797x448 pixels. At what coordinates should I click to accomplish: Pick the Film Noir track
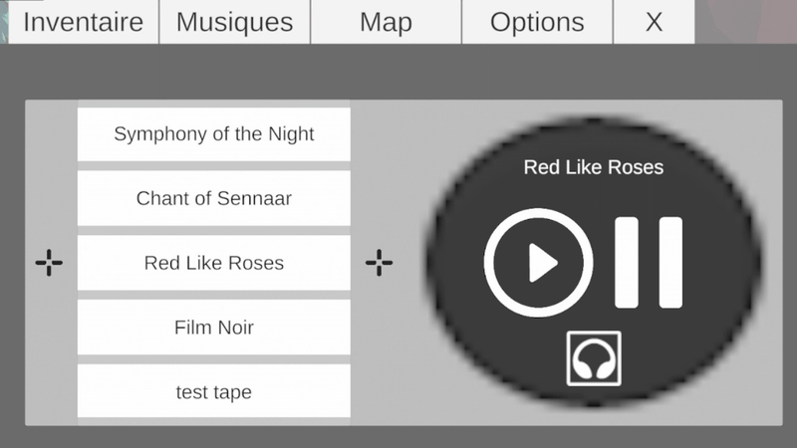click(214, 328)
